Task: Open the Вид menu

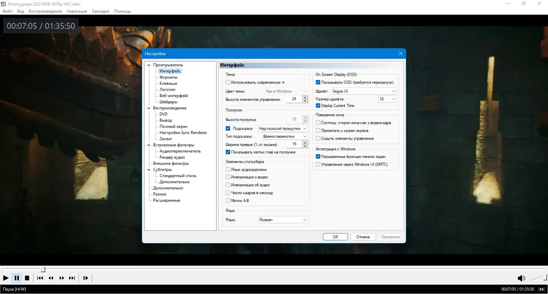Action: tap(21, 11)
